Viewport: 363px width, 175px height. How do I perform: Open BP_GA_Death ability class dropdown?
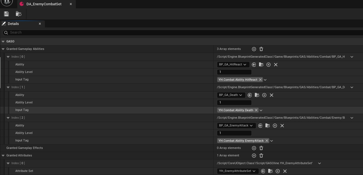click(x=231, y=95)
